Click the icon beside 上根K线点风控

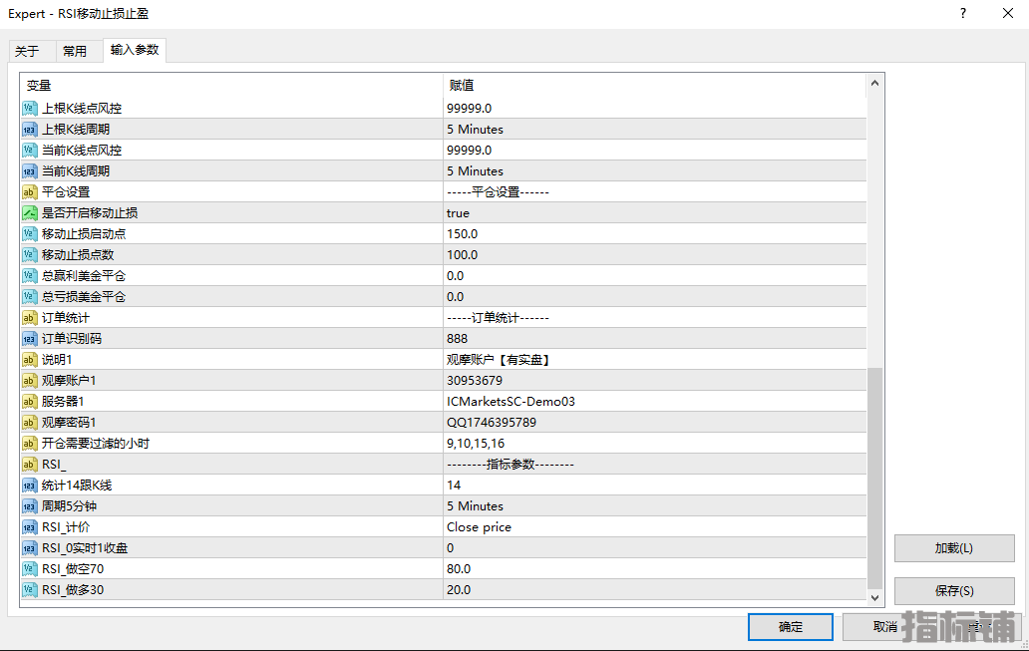30,108
